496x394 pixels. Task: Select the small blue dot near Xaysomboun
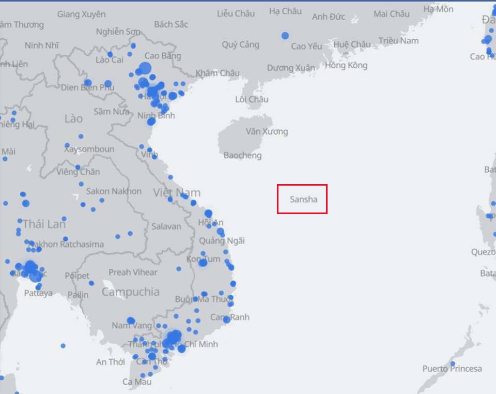67,145
